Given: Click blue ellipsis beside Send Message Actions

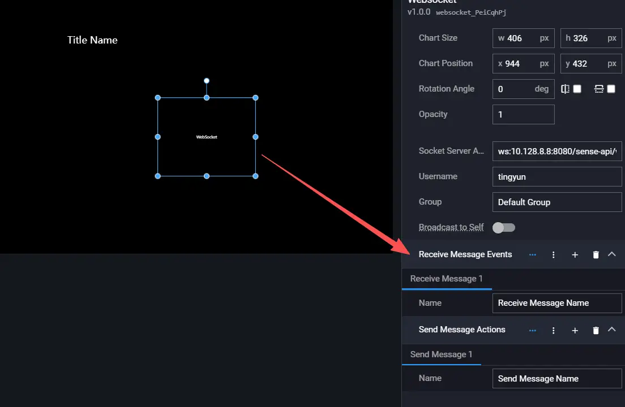Looking at the screenshot, I should pos(532,330).
